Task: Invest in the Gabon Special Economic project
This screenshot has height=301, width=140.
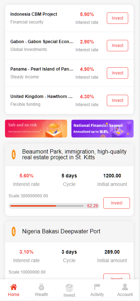Action: click(x=117, y=46)
